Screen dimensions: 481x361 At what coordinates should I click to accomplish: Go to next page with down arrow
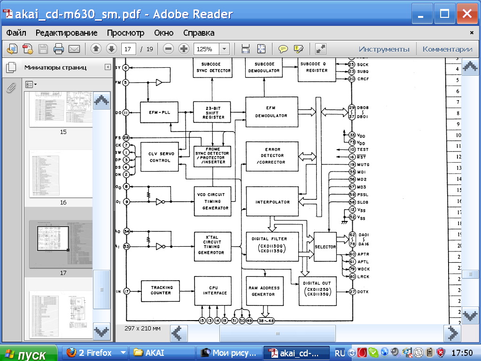[111, 49]
